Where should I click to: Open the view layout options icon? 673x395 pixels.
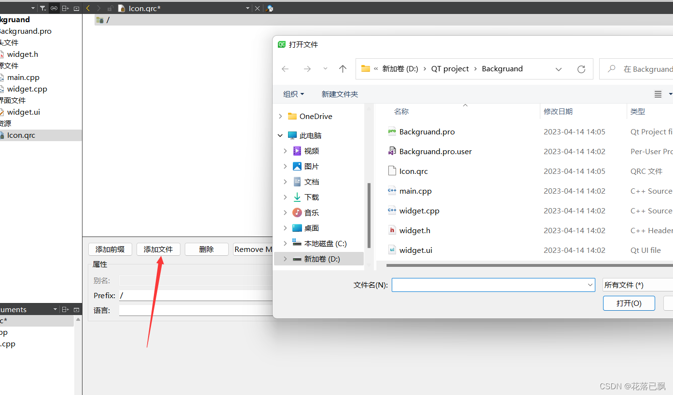point(658,94)
